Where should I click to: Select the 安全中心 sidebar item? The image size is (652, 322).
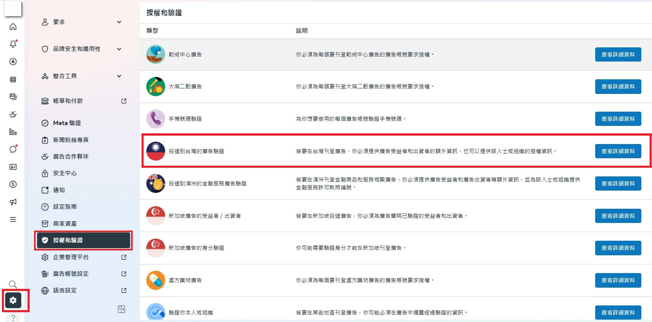[x=65, y=173]
